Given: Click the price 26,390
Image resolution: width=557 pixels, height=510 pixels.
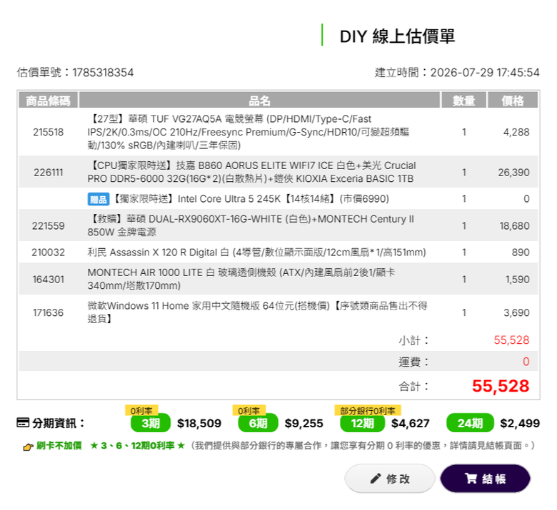Looking at the screenshot, I should coord(513,173).
